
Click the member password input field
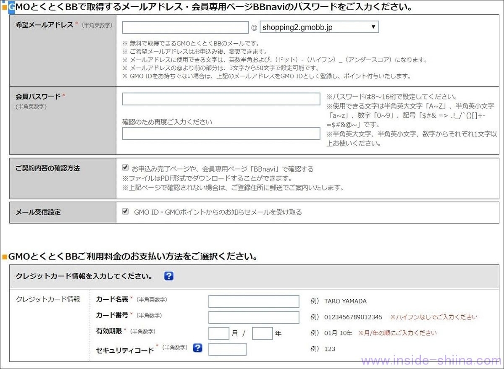pyautogui.click(x=220, y=98)
